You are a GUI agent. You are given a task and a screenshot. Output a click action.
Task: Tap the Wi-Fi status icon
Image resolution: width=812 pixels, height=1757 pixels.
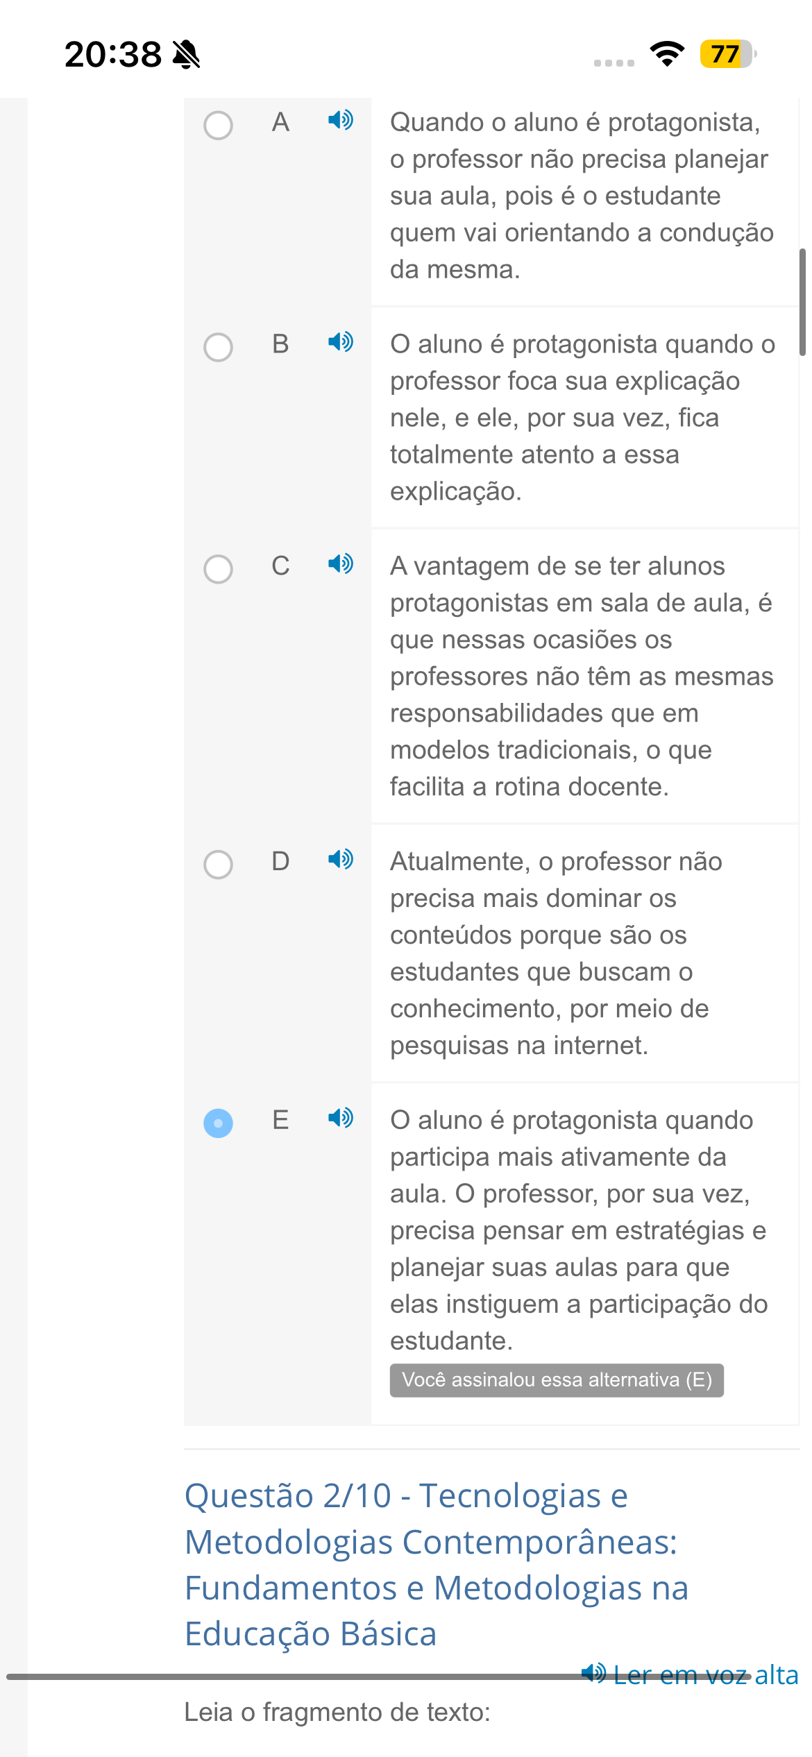(x=667, y=54)
